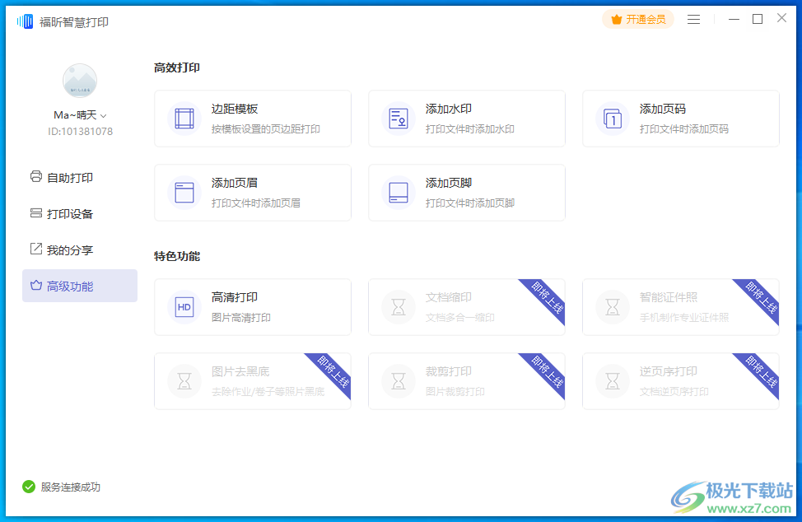Click the 添加页码 page number icon
This screenshot has height=522, width=802.
pyautogui.click(x=613, y=119)
